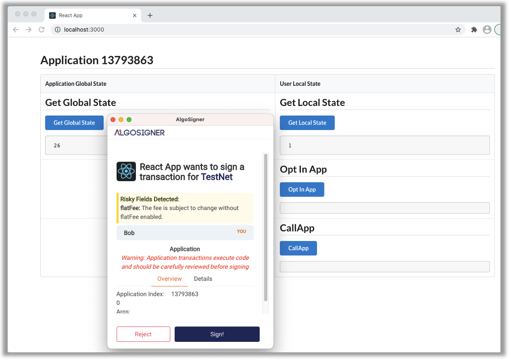Screen dimensions: 511x360
Task: Click the React logo in AlgoSigner popup
Action: [x=126, y=172]
